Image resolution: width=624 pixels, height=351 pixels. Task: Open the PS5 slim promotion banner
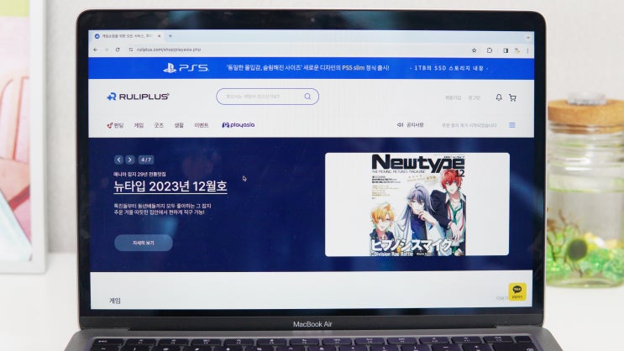point(312,68)
